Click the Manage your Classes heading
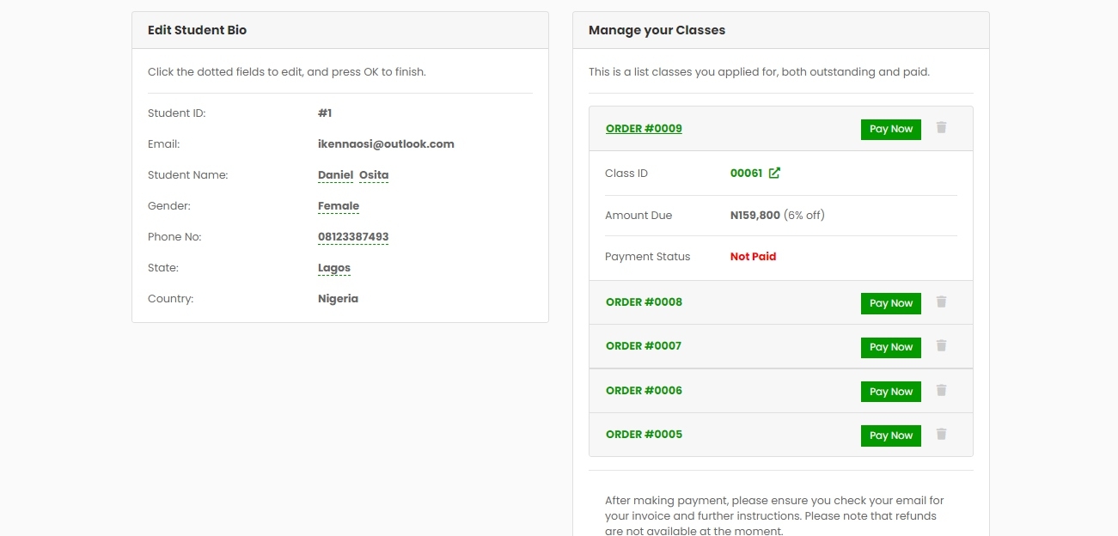1118x536 pixels. pos(657,30)
